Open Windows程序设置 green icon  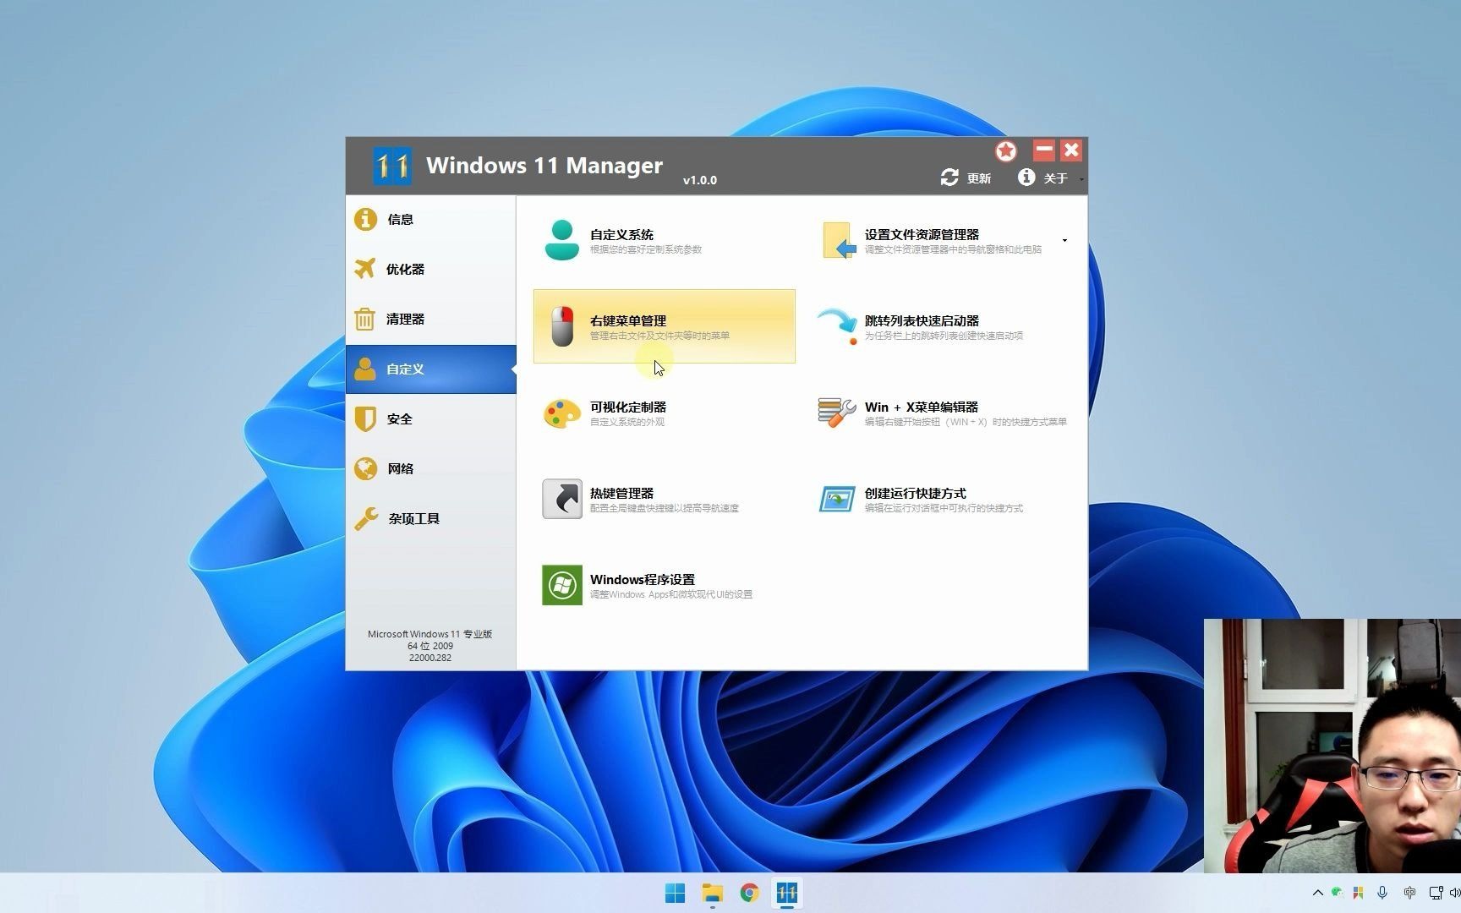(562, 585)
